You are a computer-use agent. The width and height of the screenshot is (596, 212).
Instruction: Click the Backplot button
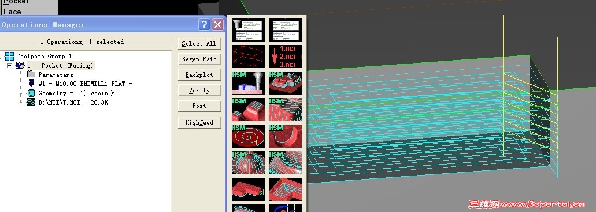click(199, 75)
